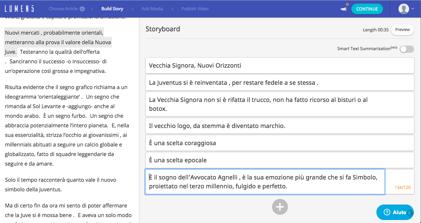The width and height of the screenshot is (421, 223).
Task: Select the 'Vecchia Signora, Nuovi Orizzonti' slide
Action: click(x=280, y=65)
